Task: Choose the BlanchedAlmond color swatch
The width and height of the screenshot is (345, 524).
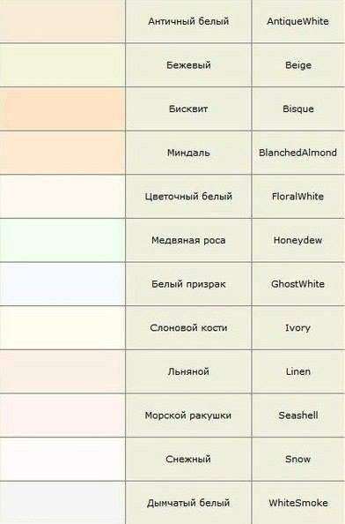Action: tap(62, 153)
